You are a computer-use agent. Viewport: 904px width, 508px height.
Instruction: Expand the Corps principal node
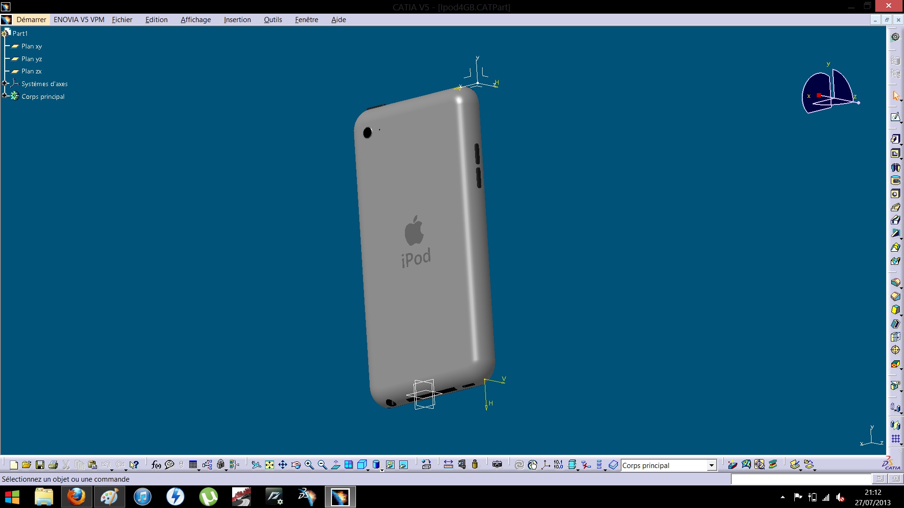click(x=5, y=95)
